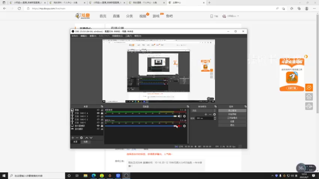
Task: Adjust the microphone/Aux volume slider
Action: point(141,126)
